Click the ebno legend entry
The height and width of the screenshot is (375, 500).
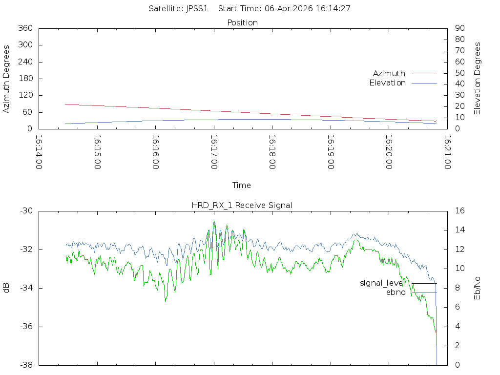pos(396,292)
